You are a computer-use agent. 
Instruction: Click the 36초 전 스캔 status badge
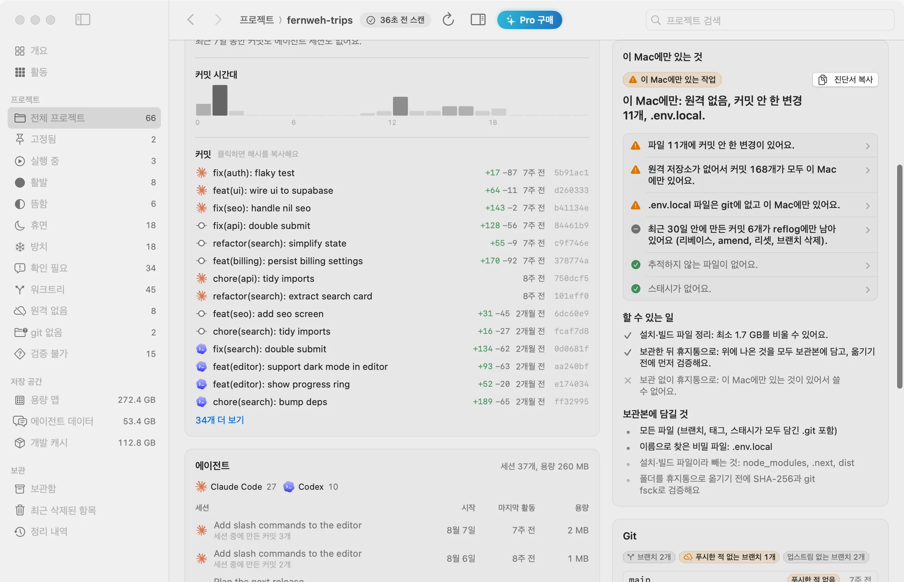396,20
